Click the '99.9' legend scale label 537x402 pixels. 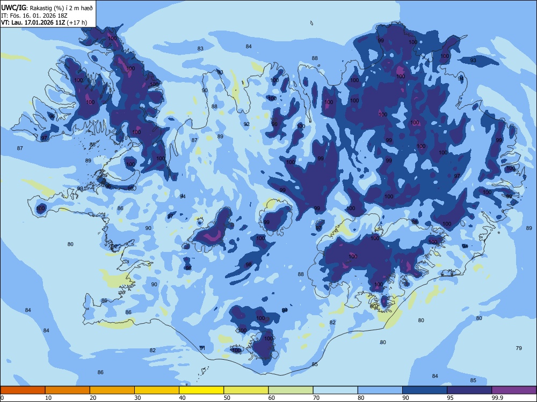[x=497, y=398]
